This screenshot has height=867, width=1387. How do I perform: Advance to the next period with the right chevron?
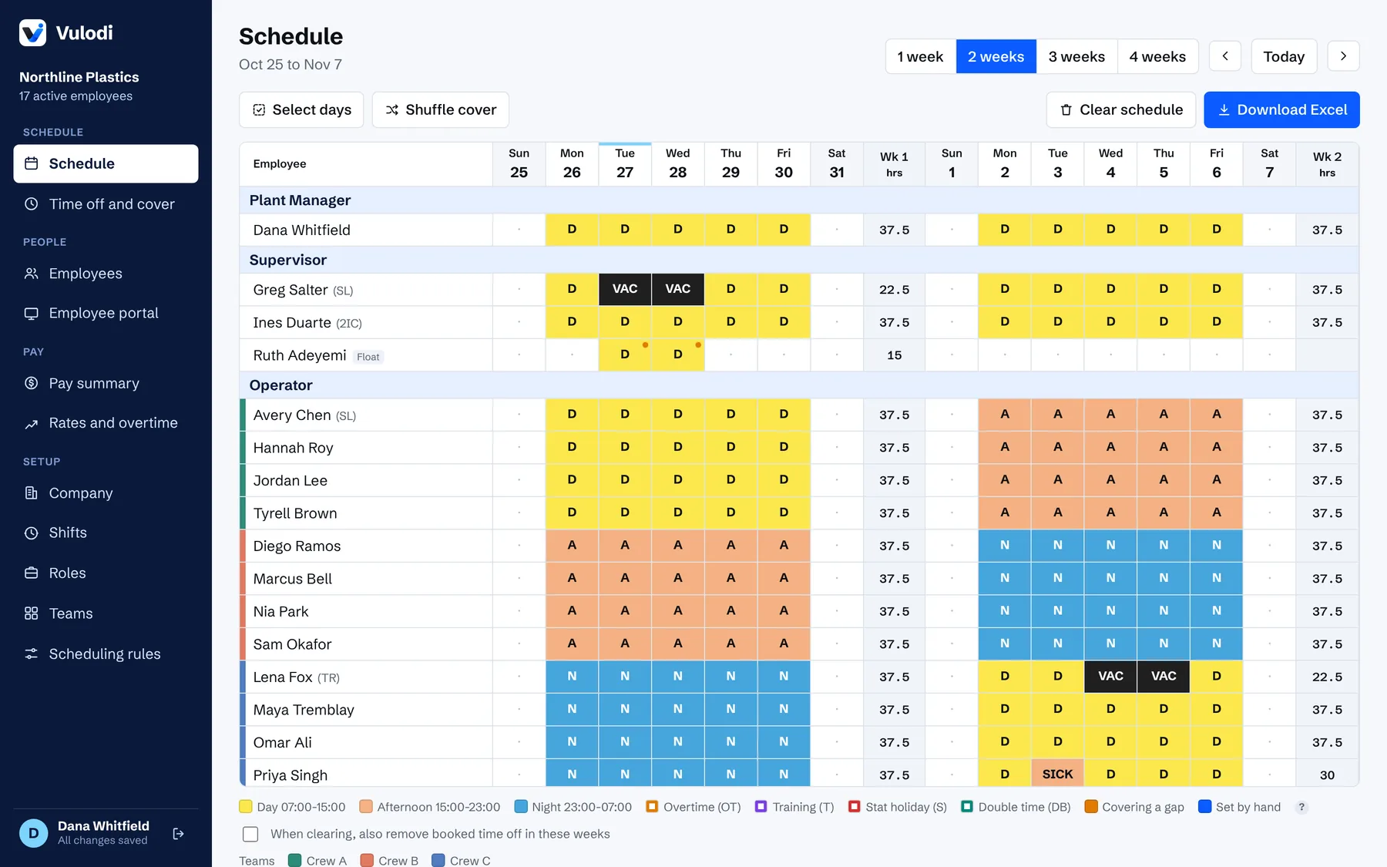1343,56
